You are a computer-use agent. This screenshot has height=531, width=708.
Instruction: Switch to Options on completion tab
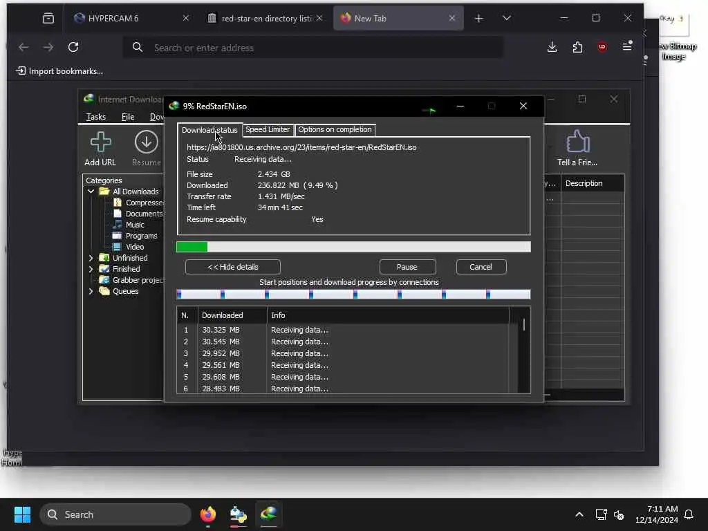[x=335, y=129]
